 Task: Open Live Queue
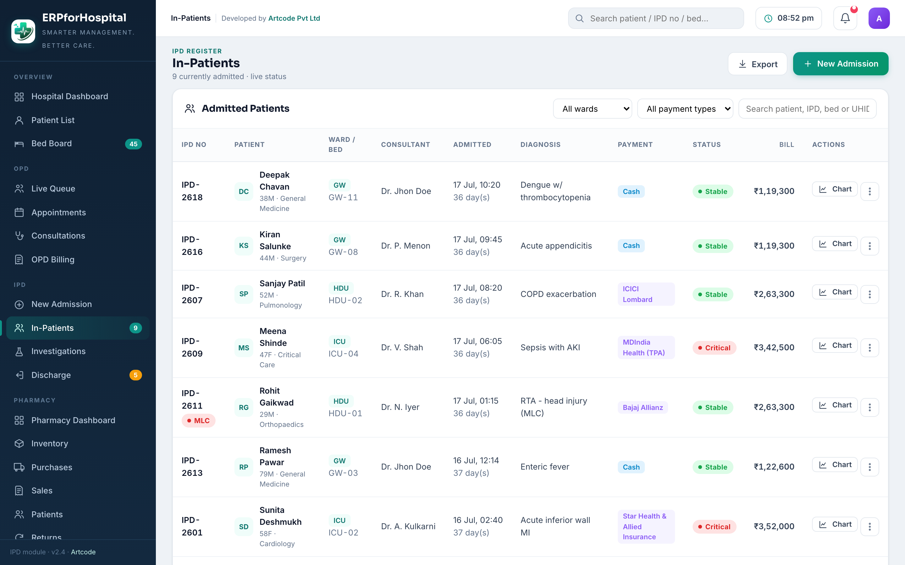[x=78, y=189]
